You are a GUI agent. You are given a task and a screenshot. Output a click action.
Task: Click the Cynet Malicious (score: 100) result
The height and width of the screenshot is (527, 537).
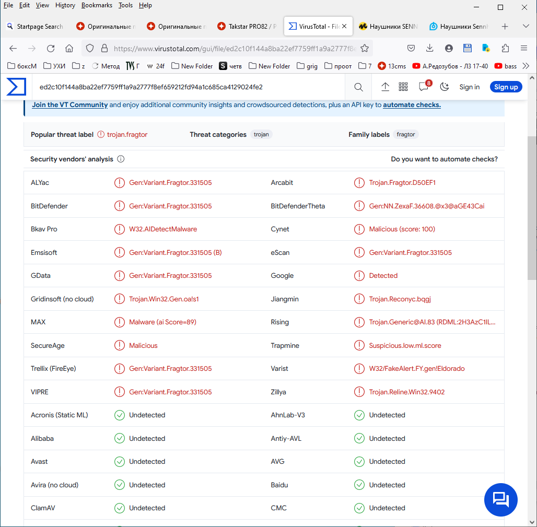402,229
